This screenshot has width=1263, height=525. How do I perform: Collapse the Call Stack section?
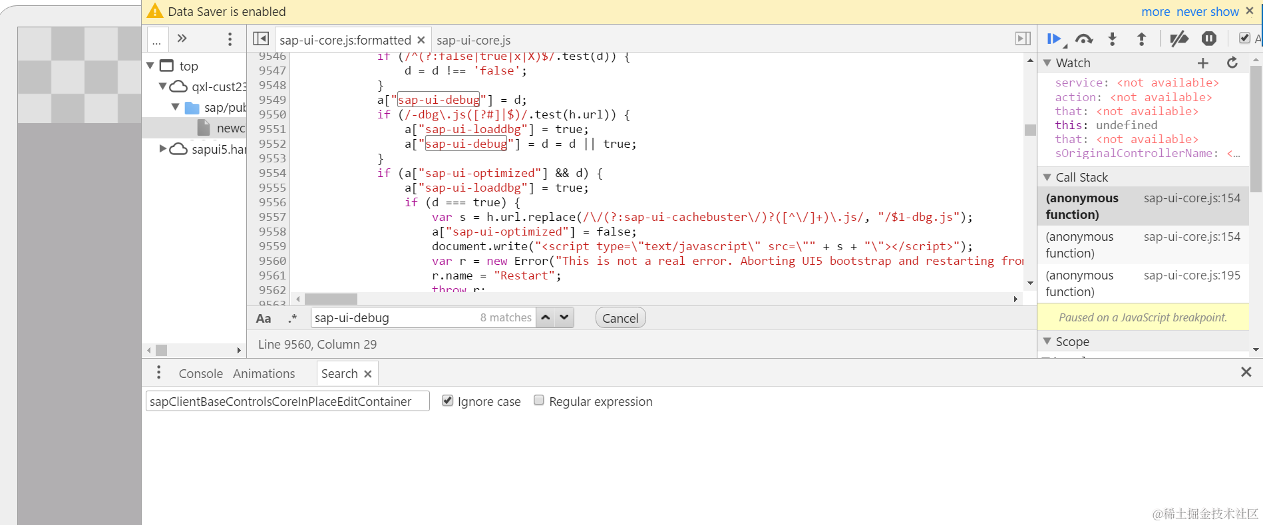coord(1047,178)
